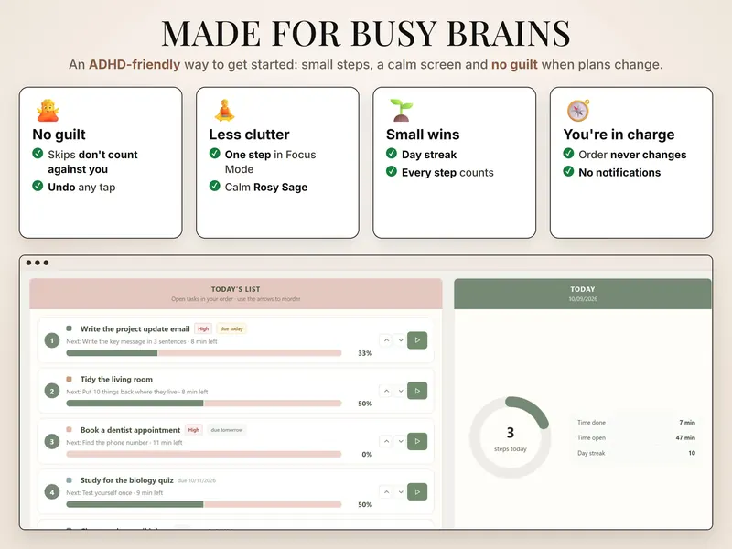
Task: Click green checkmark beside Order never changes
Action: click(x=568, y=153)
